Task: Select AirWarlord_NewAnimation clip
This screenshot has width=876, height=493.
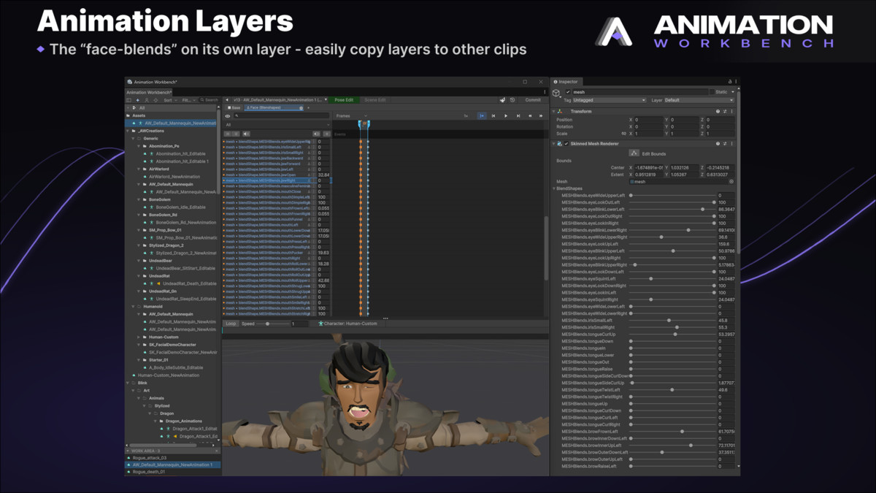Action: coord(174,177)
